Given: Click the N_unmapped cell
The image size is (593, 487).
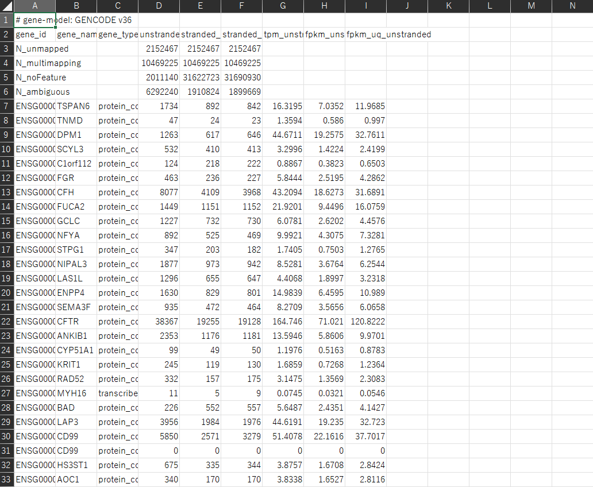Looking at the screenshot, I should [35, 49].
